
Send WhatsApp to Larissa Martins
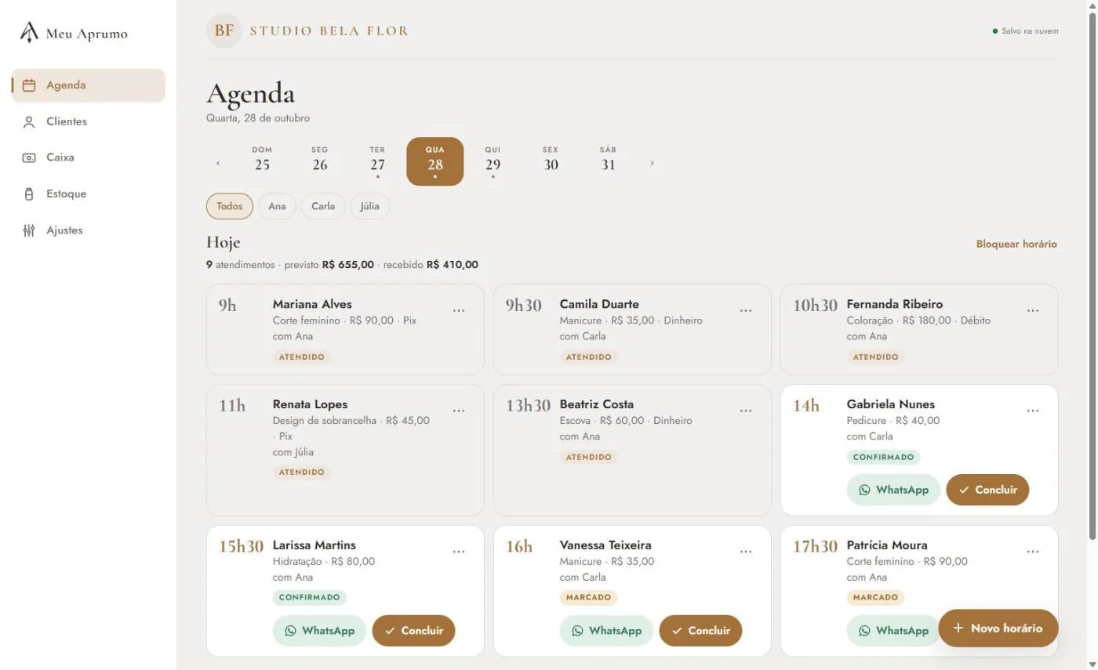(x=319, y=631)
